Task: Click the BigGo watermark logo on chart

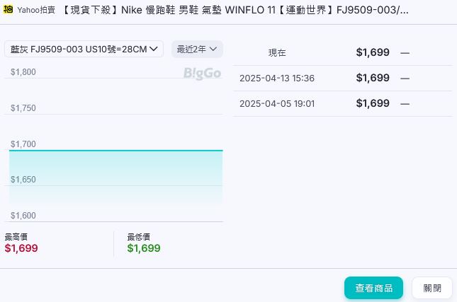Action: click(x=202, y=73)
